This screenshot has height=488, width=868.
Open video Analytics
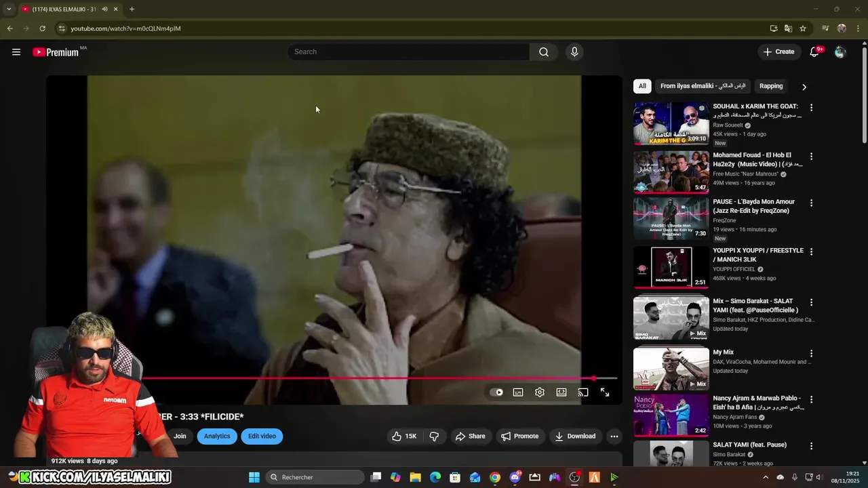(x=217, y=436)
